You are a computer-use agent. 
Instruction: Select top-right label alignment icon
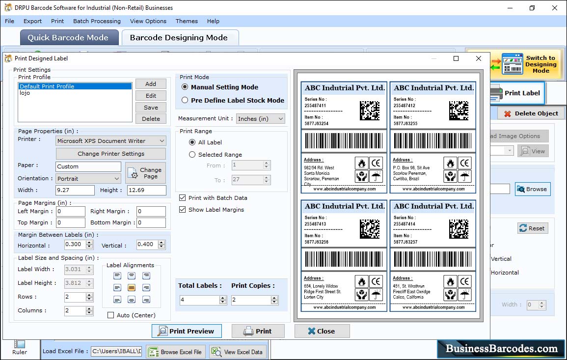click(146, 276)
